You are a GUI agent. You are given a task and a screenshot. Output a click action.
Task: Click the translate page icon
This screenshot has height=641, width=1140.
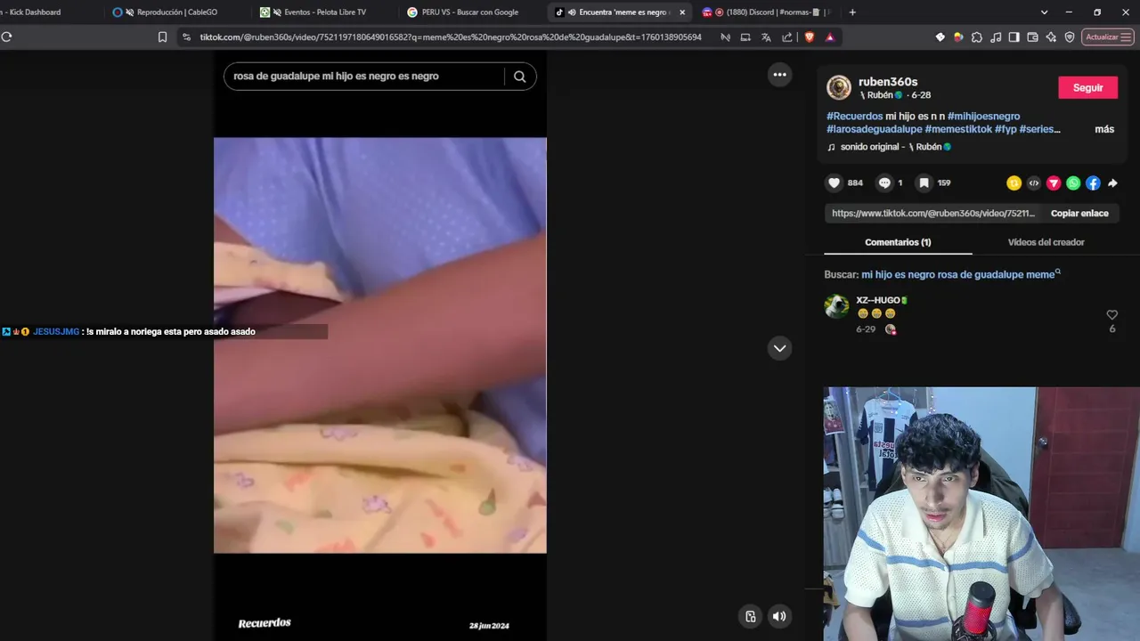(x=766, y=37)
